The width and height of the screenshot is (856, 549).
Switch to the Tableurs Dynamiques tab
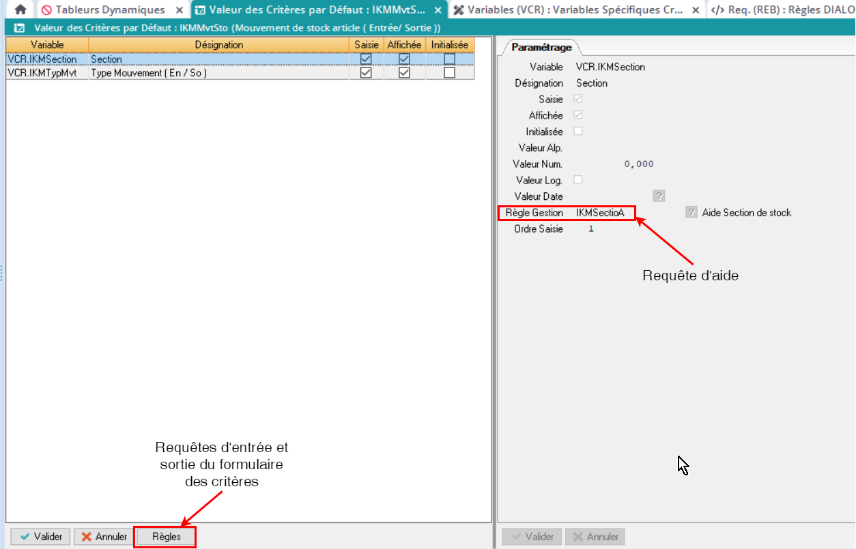click(x=109, y=10)
